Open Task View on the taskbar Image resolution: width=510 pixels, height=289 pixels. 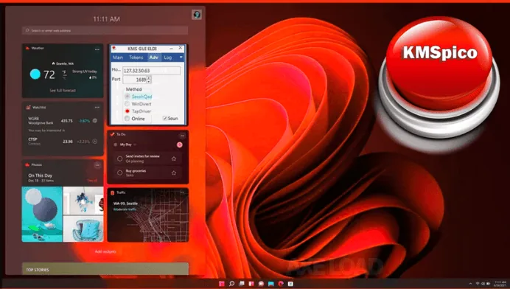click(241, 283)
